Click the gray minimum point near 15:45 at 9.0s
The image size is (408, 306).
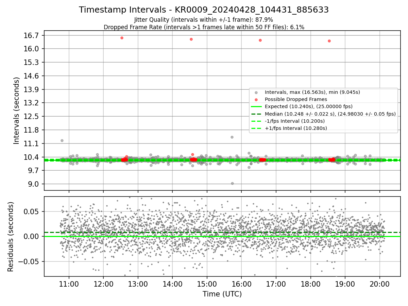click(x=232, y=183)
